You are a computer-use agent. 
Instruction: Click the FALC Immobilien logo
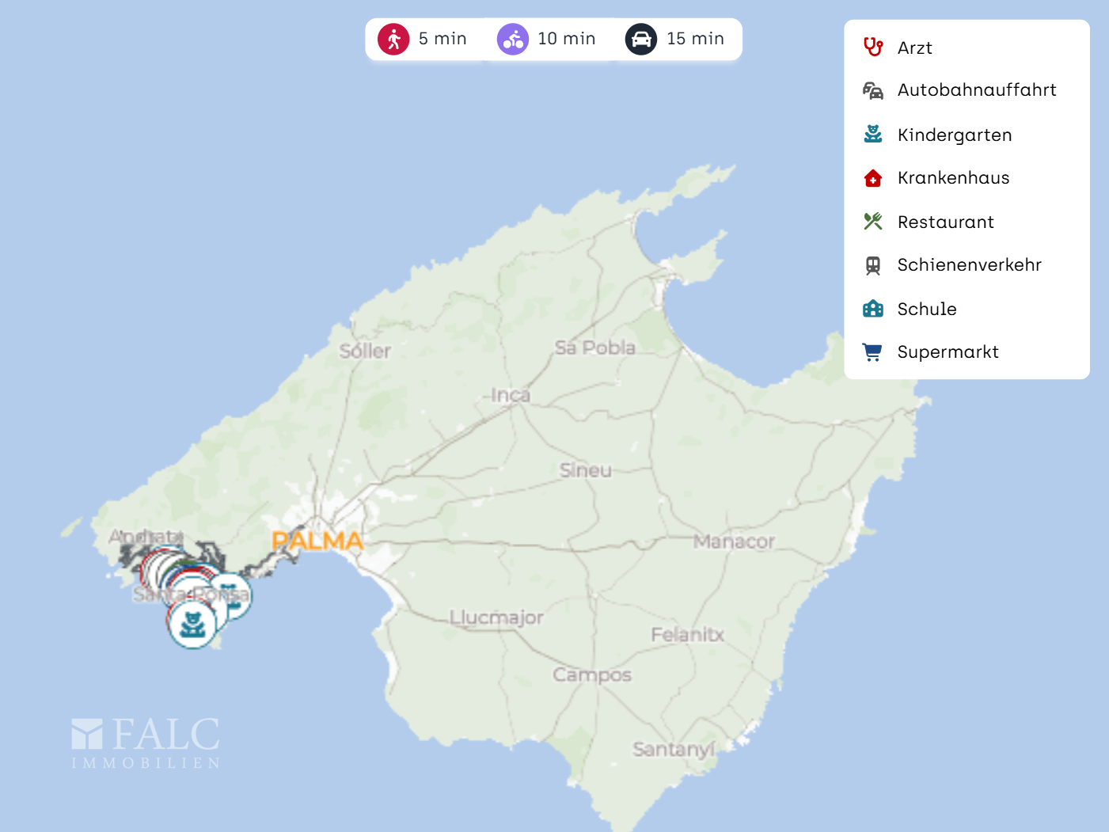146,743
